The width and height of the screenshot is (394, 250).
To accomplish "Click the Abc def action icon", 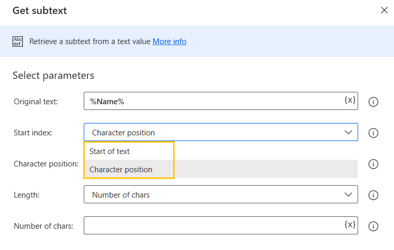I will point(18,41).
